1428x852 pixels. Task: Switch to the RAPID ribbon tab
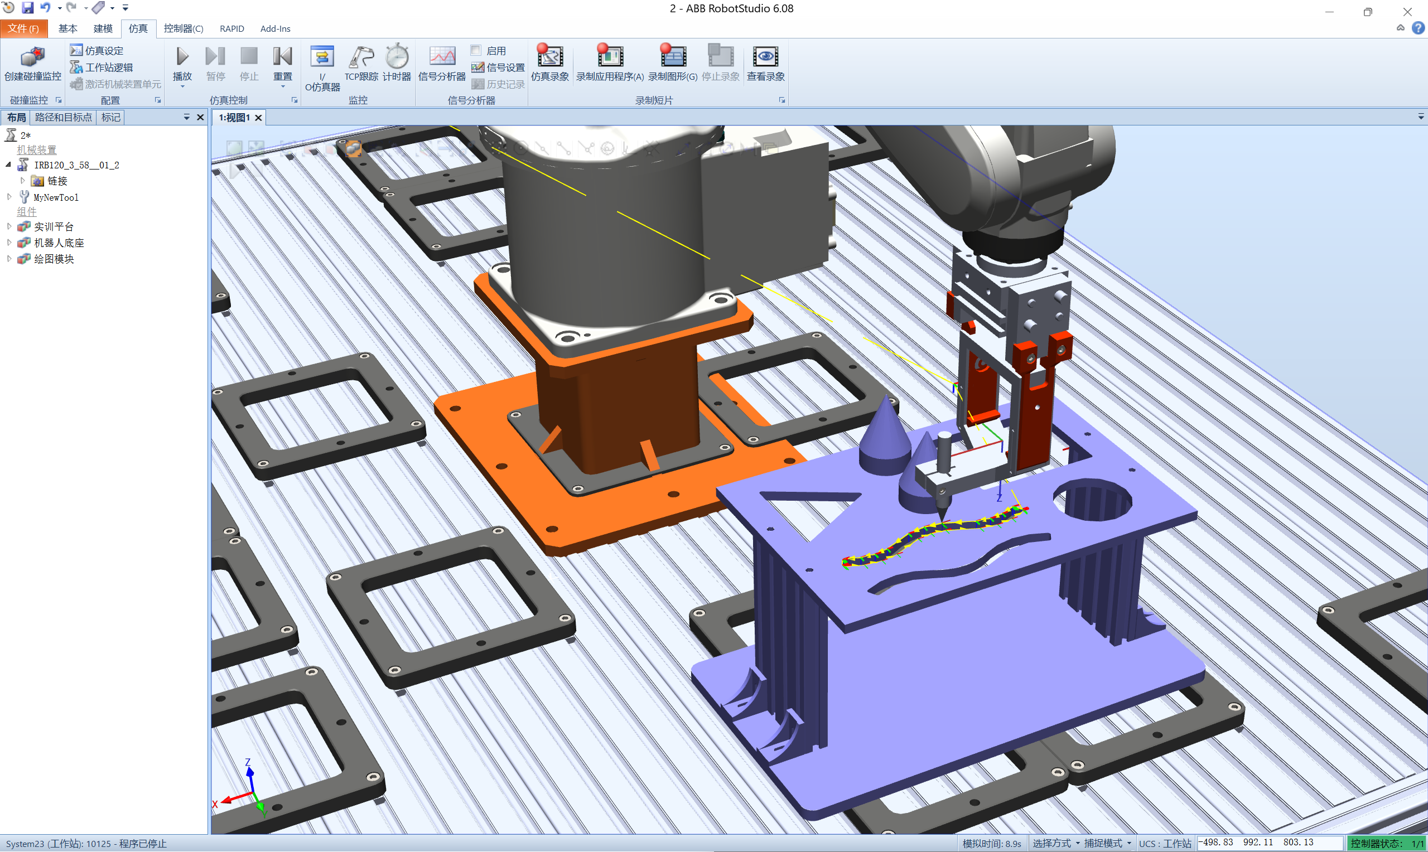(x=232, y=28)
